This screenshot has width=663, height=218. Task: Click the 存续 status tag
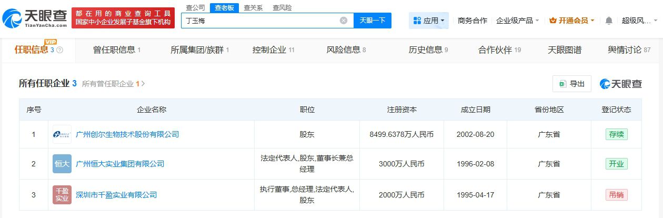pos(616,134)
